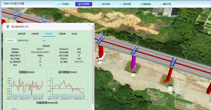
Task: Expand the 断面名称 section dropdown arrow
Action: click(x=44, y=40)
